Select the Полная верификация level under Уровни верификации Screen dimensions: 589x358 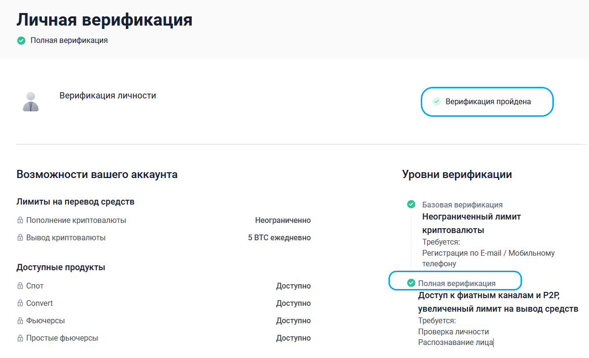pyautogui.click(x=456, y=283)
